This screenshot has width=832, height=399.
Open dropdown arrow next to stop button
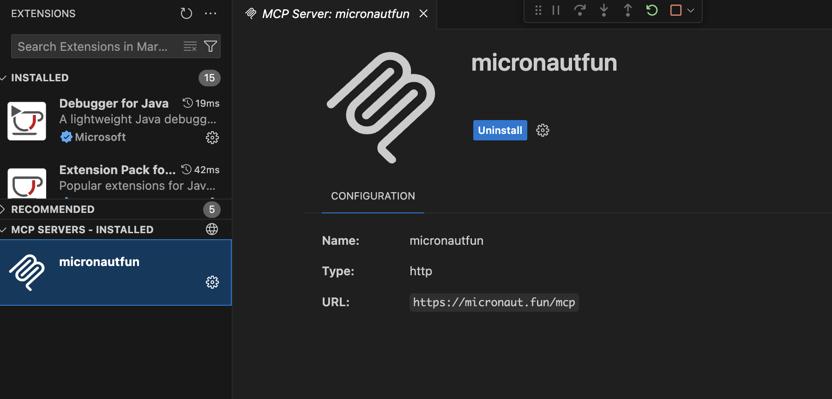point(691,10)
